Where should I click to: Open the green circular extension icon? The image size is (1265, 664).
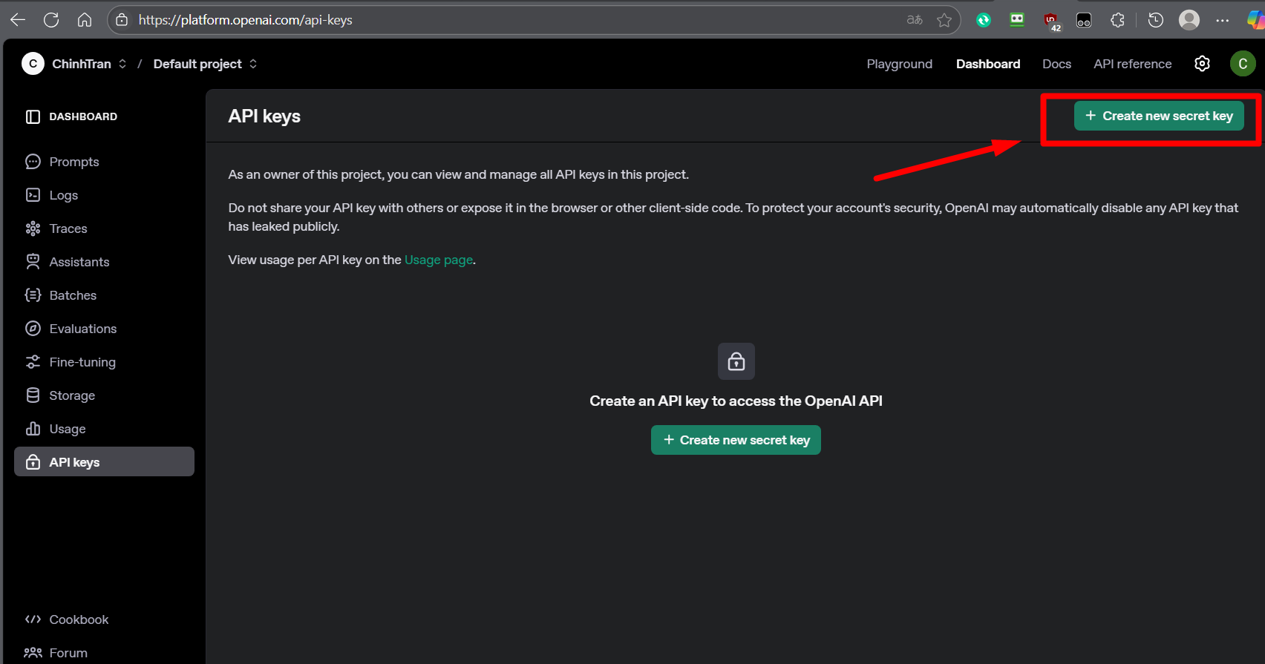click(x=984, y=20)
